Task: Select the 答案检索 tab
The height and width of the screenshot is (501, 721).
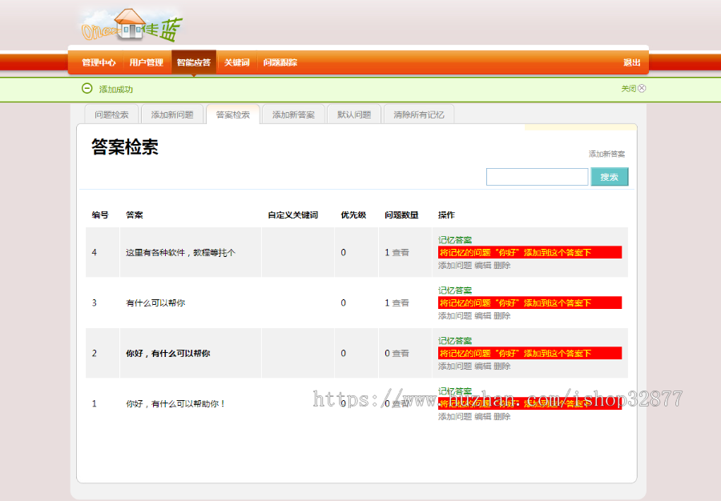Action: tap(233, 114)
